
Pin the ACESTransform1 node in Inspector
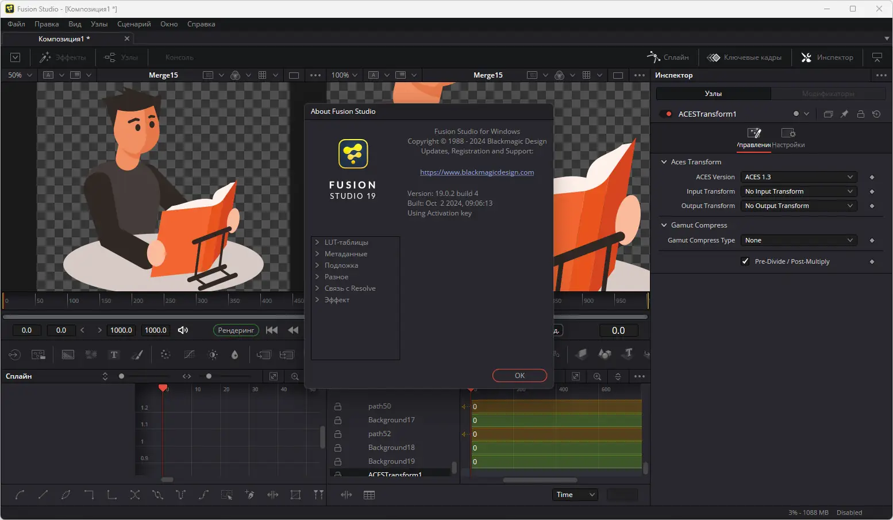[844, 114]
